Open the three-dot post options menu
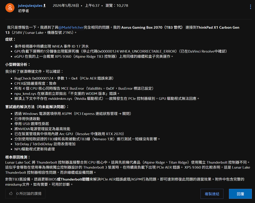 pos(250,7)
